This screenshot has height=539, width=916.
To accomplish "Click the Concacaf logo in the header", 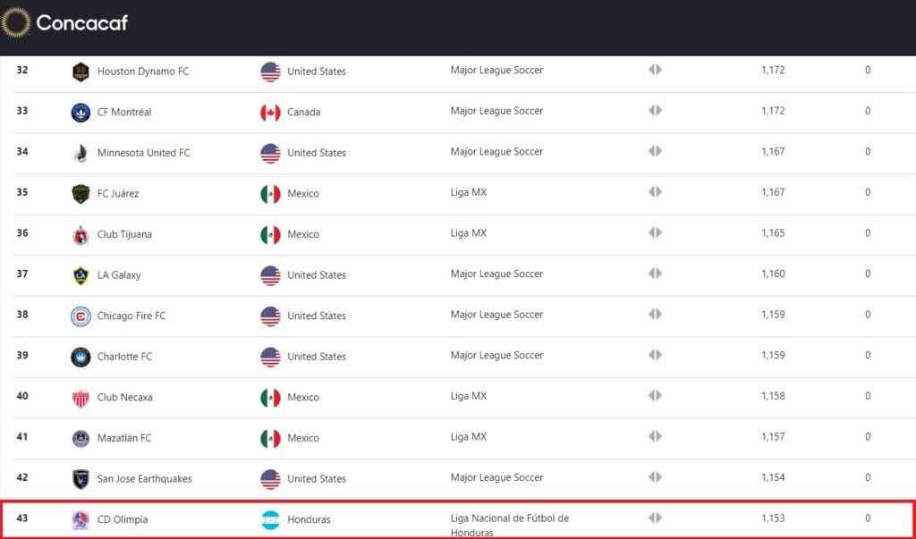I will tap(64, 22).
